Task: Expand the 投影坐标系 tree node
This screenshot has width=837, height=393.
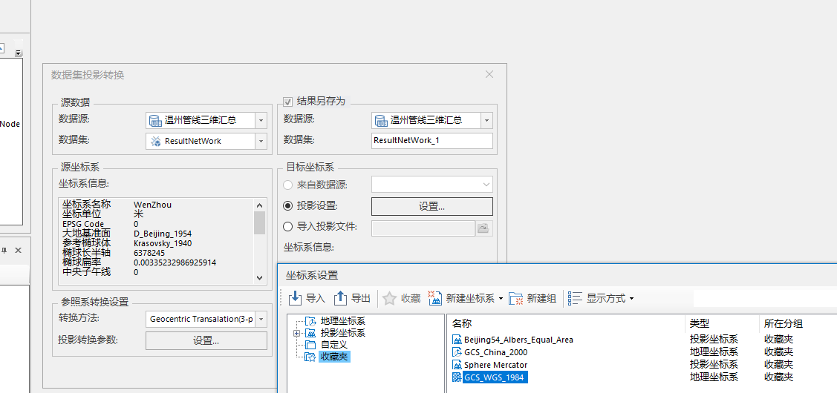Action: pyautogui.click(x=296, y=333)
